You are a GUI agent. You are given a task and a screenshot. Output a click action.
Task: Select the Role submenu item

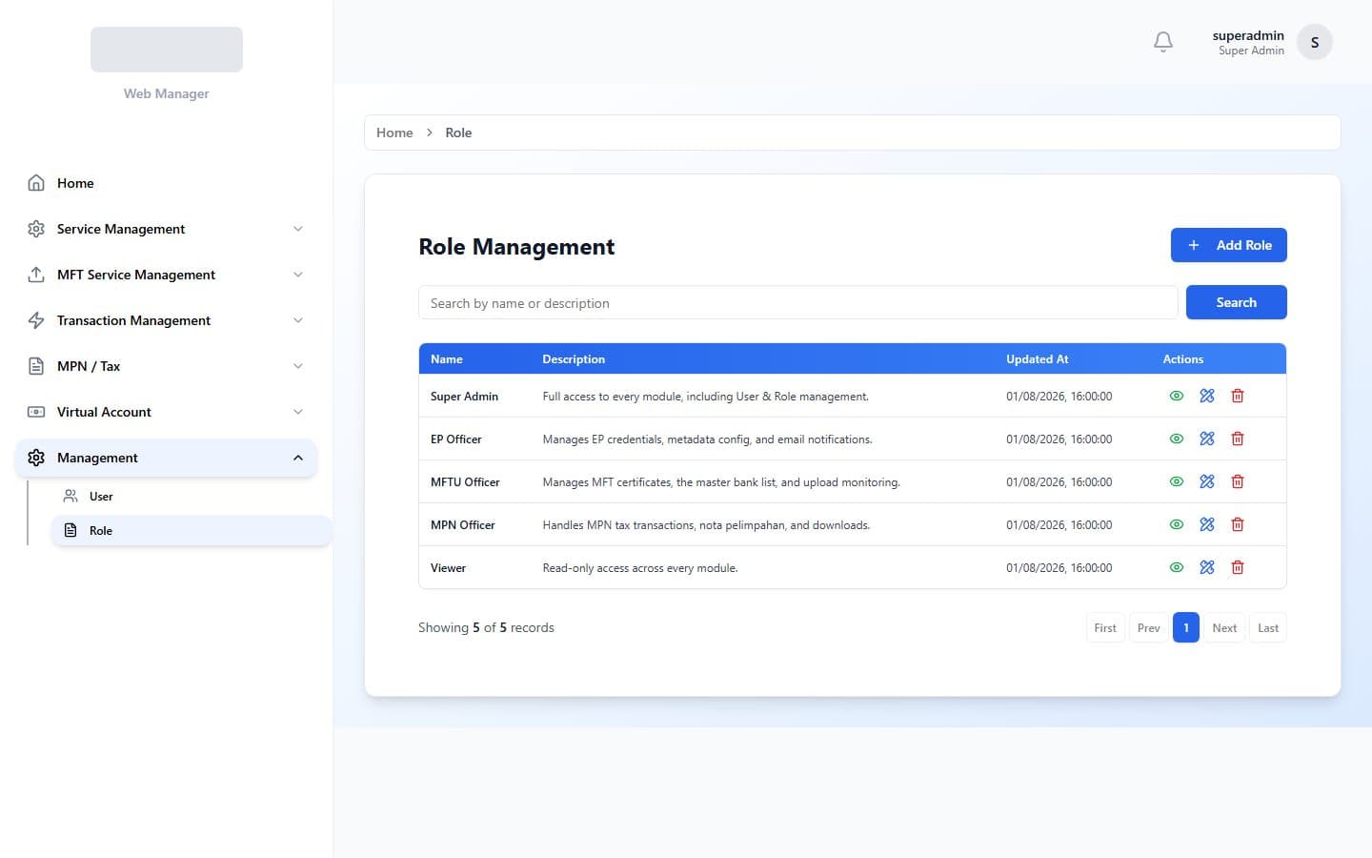click(x=191, y=530)
